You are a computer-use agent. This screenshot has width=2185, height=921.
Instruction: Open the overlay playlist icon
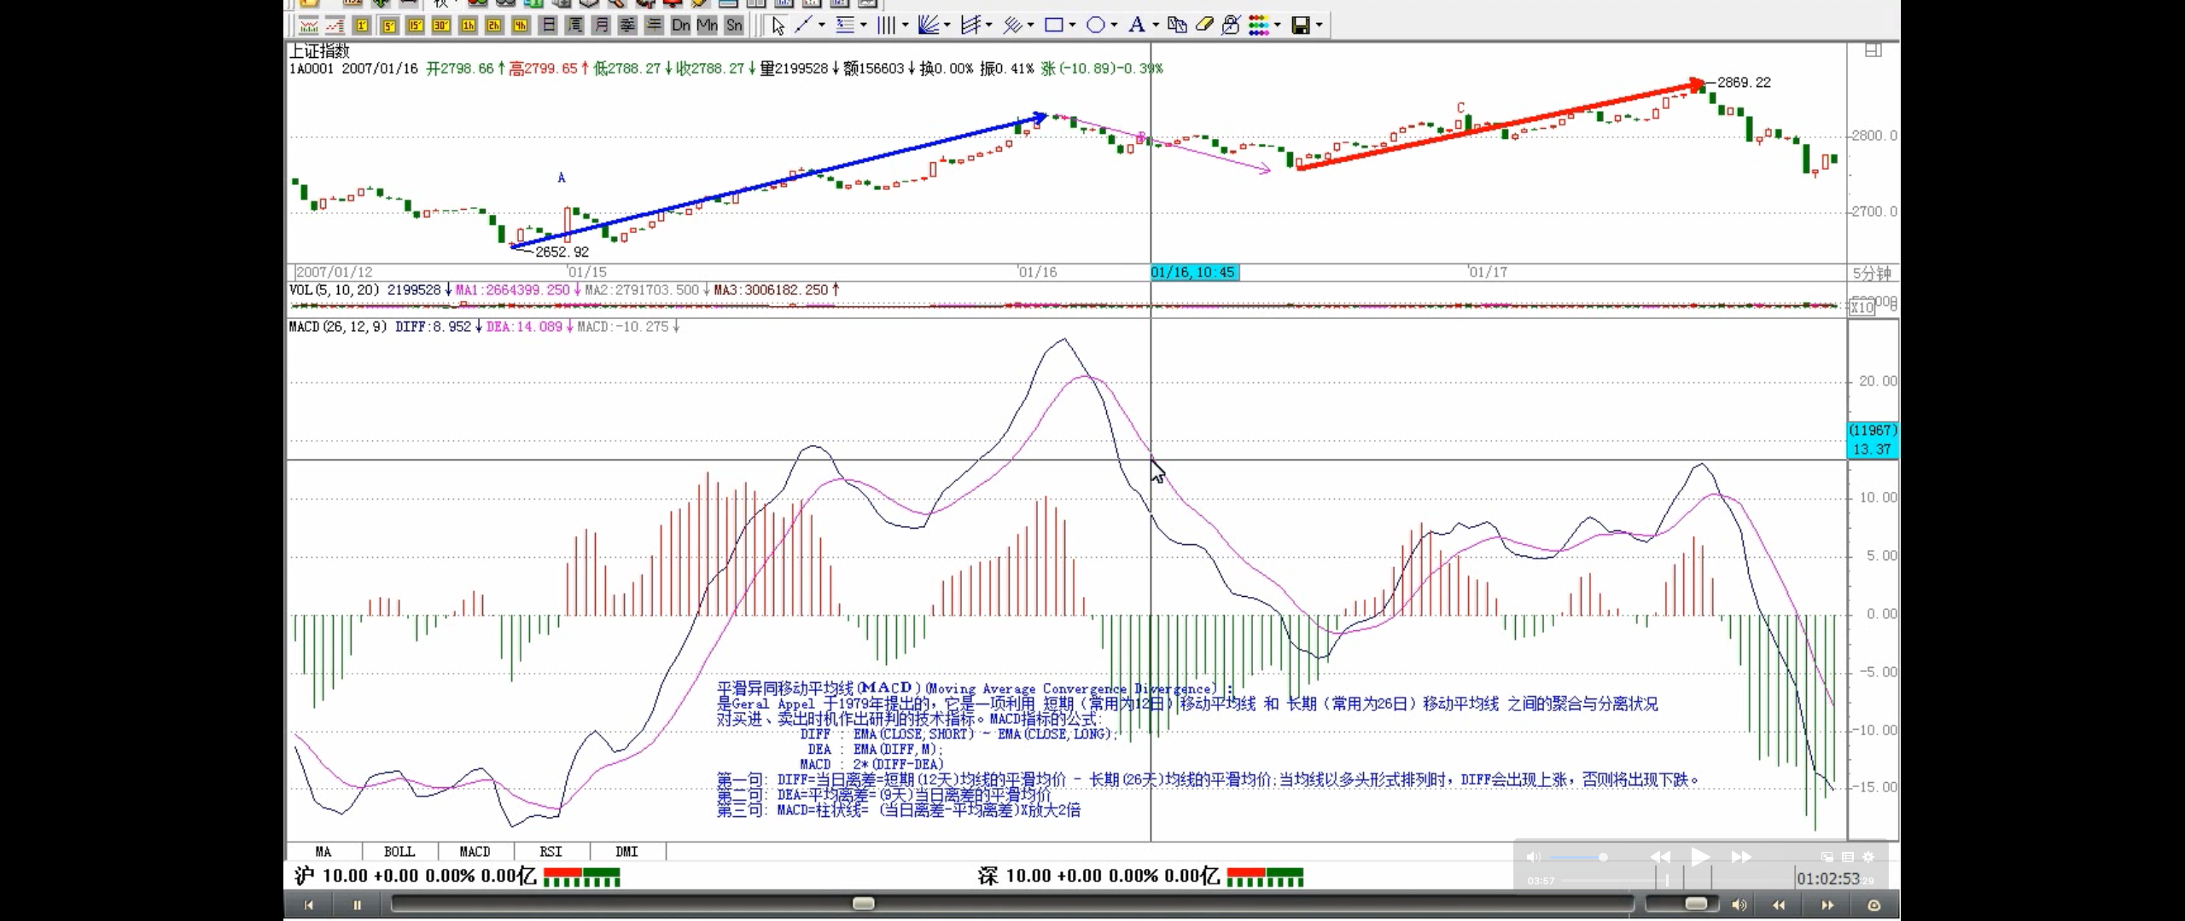click(x=1847, y=856)
